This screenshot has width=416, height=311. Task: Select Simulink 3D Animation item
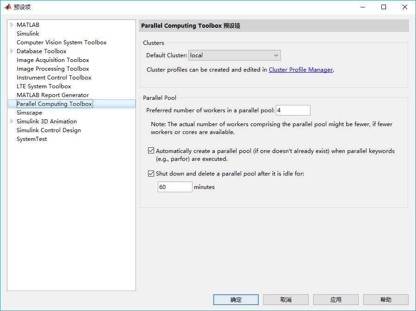pyautogui.click(x=47, y=122)
